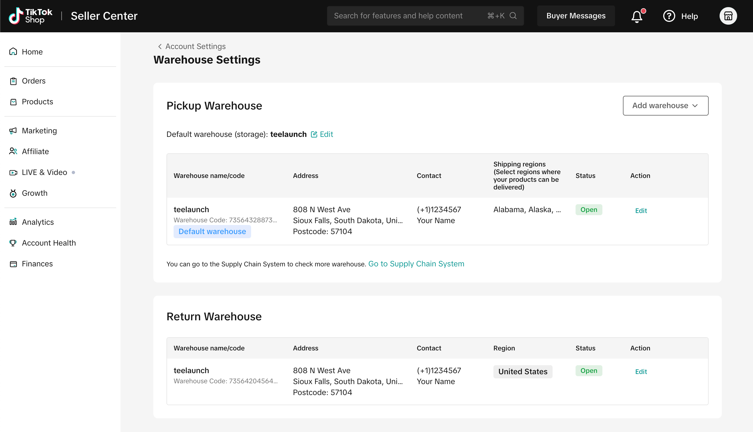Click the Analytics chart icon

coord(13,222)
